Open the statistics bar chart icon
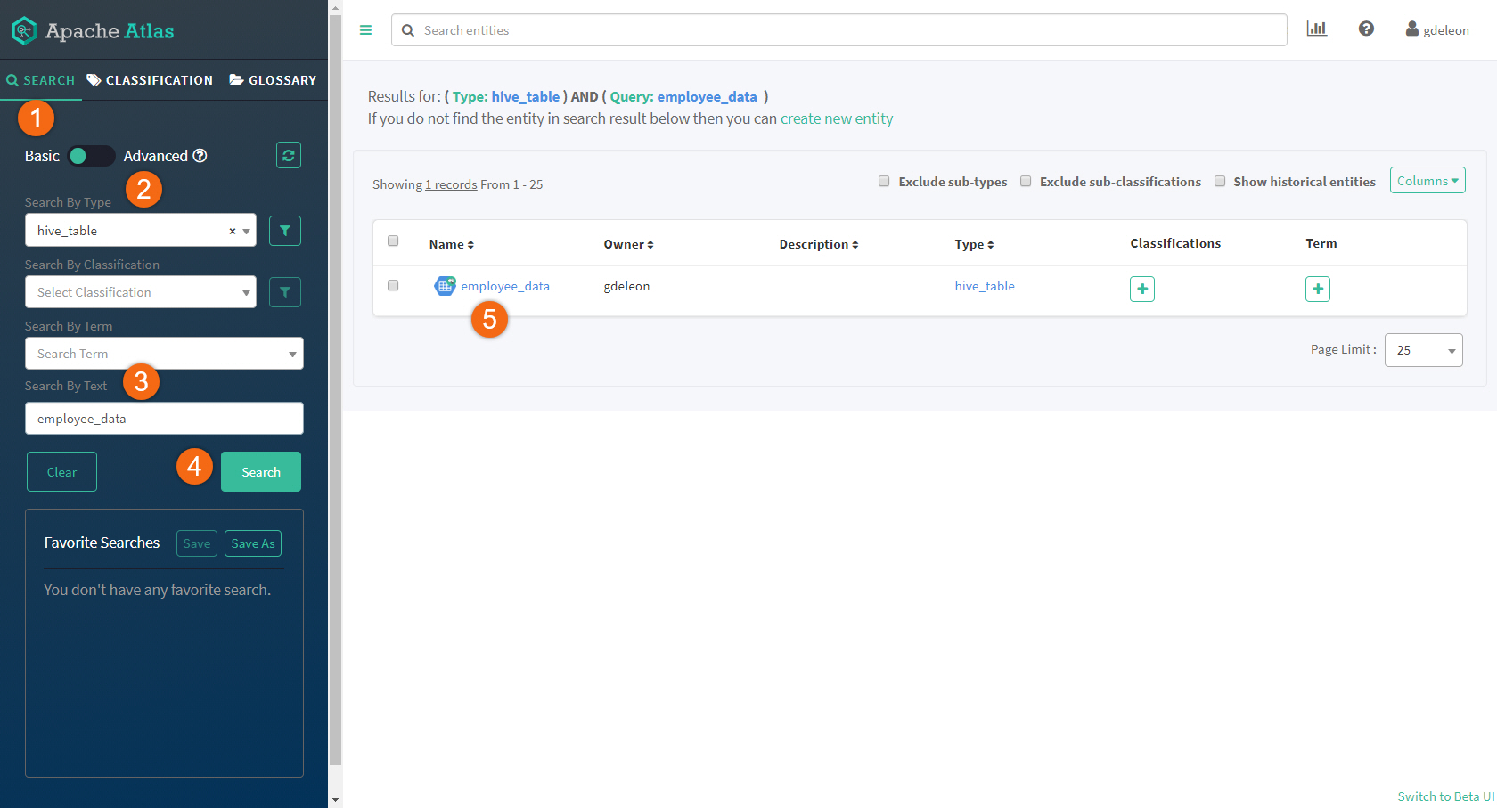The height and width of the screenshot is (808, 1497). pyautogui.click(x=1316, y=29)
